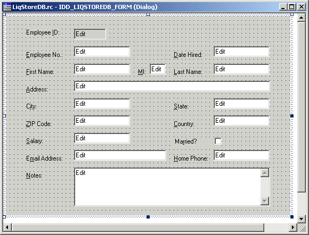Click the Last Name edit field
Image resolution: width=309 pixels, height=235 pixels.
coord(241,69)
